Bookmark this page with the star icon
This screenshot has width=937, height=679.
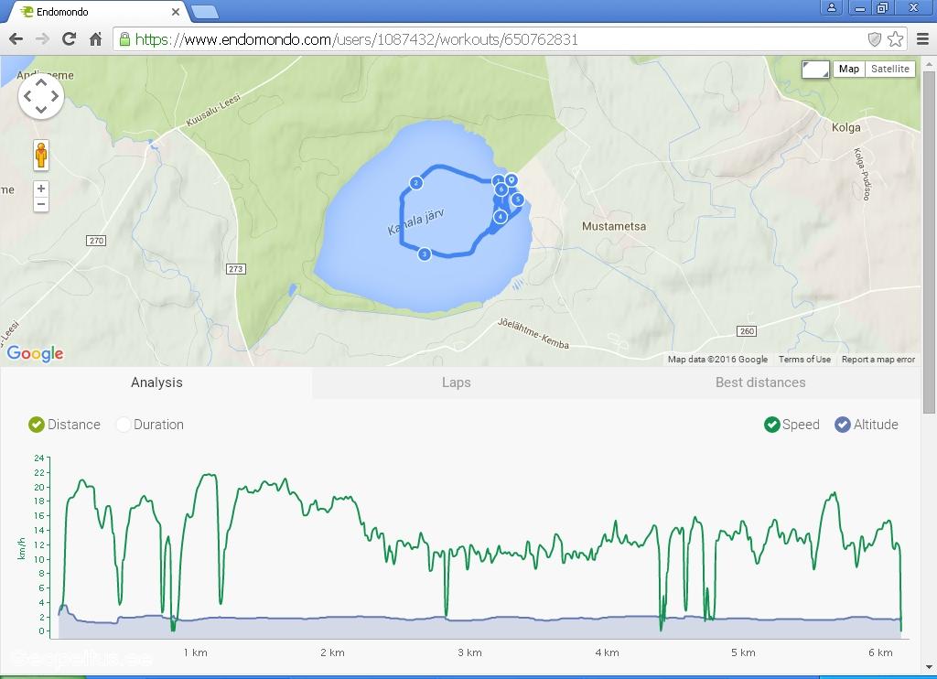click(895, 39)
